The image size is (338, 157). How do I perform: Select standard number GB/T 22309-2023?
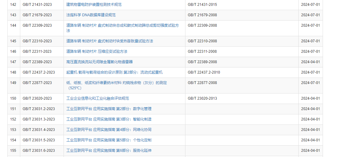37,25
